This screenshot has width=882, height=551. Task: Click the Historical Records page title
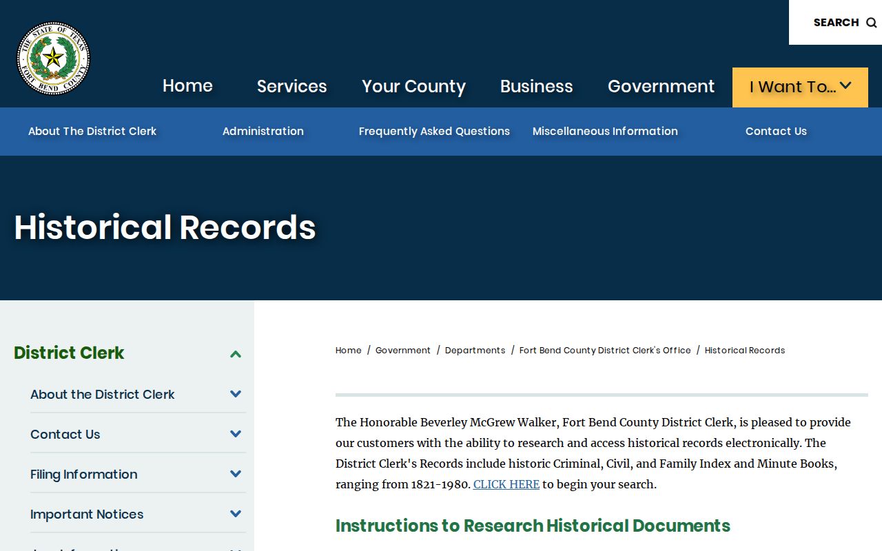(x=165, y=227)
